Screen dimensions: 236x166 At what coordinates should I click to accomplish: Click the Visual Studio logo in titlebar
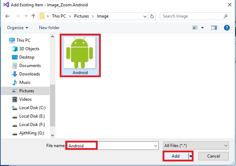(x=6, y=5)
